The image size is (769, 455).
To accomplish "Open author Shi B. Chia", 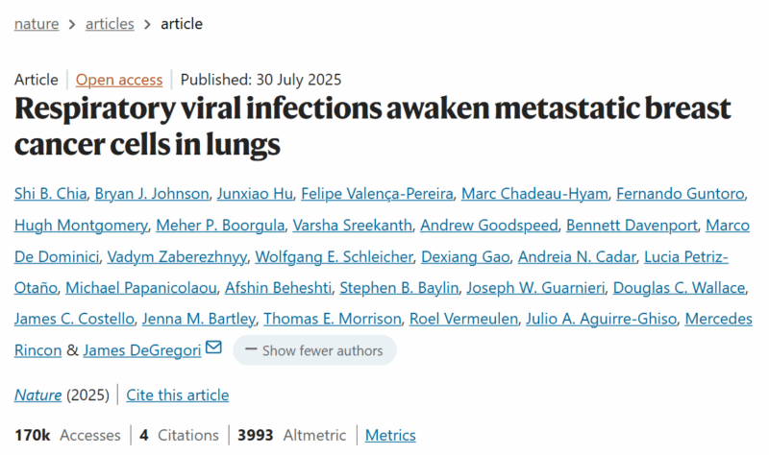I will click(51, 194).
